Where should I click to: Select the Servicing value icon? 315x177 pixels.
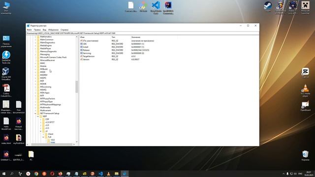[81, 53]
